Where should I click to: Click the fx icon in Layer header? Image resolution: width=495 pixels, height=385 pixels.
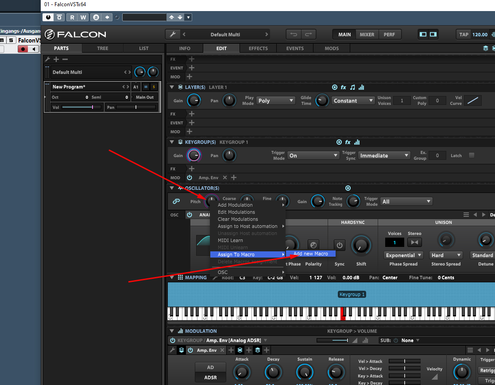coord(344,88)
